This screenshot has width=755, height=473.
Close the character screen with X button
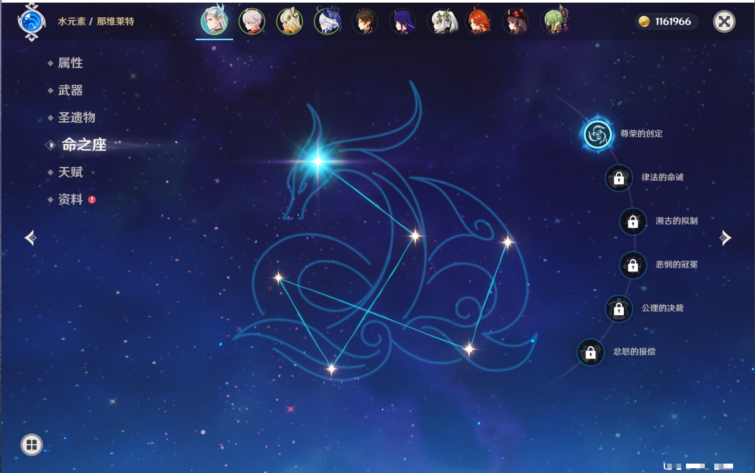[724, 21]
